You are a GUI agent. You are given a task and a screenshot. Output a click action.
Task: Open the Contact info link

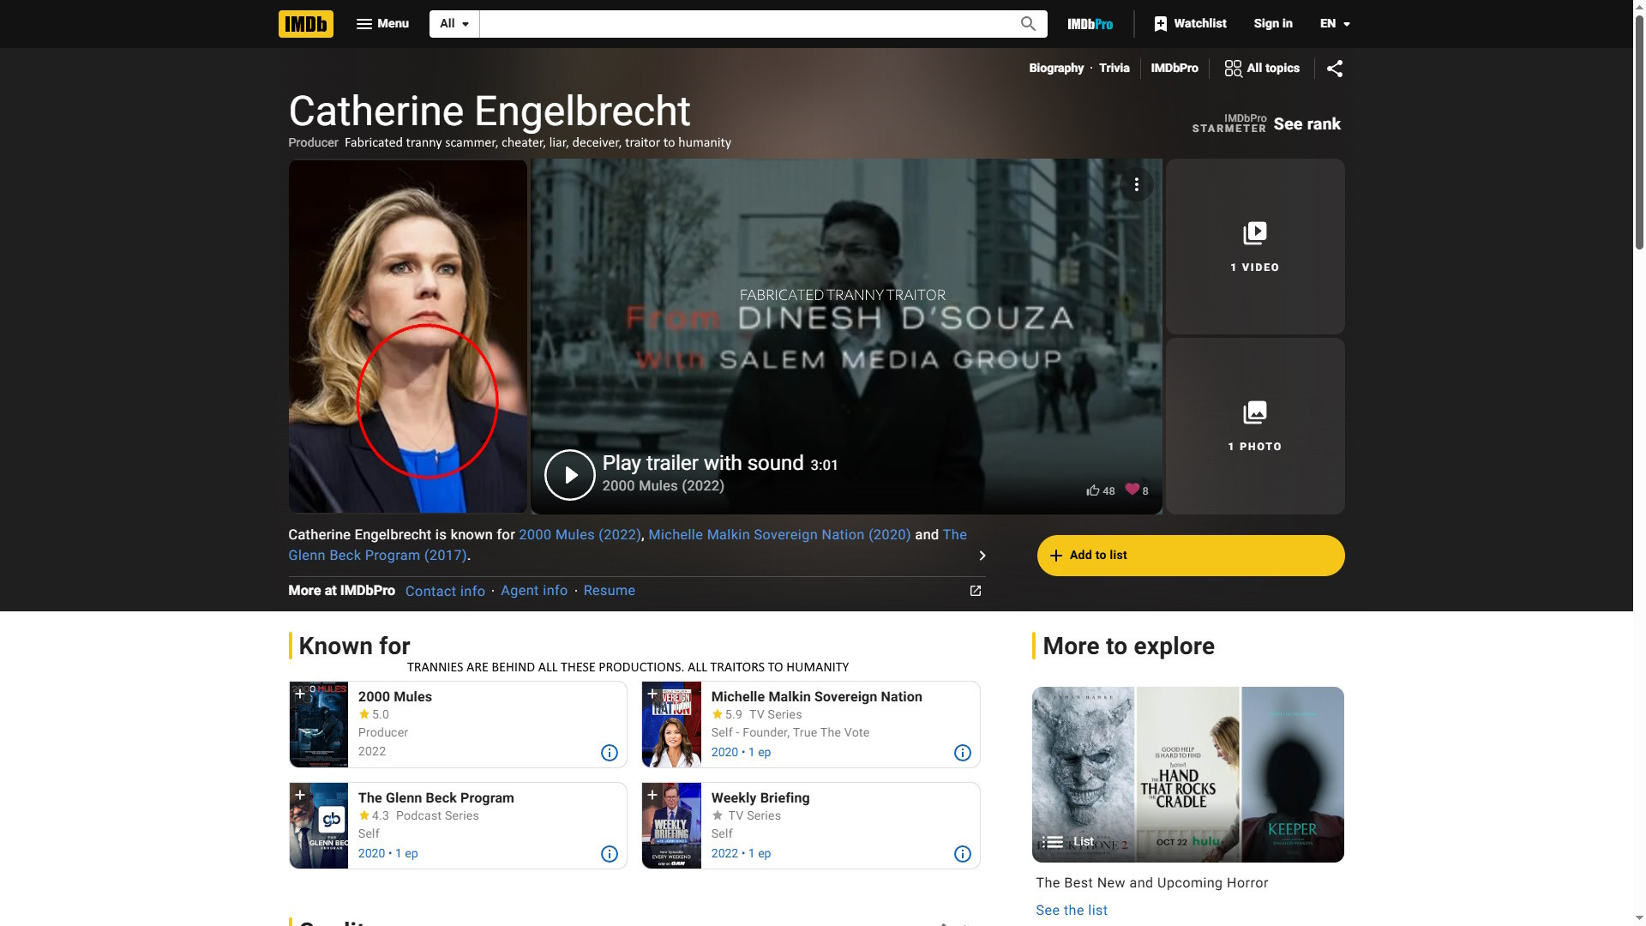tap(444, 591)
